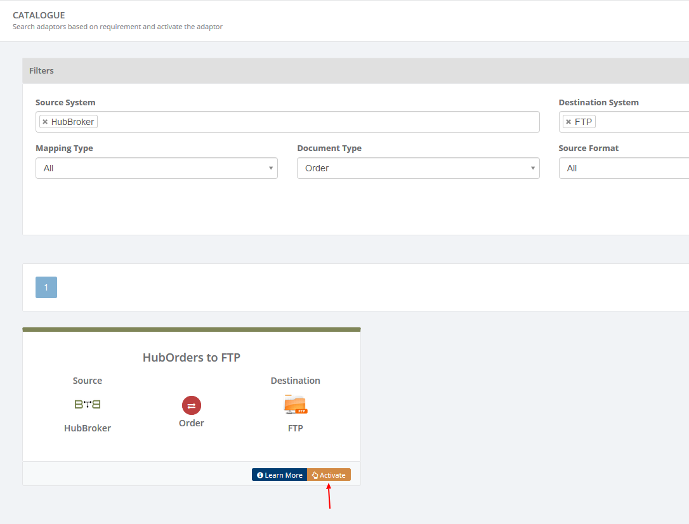
Task: Click the Mapping Type field label
Action: [x=64, y=148]
